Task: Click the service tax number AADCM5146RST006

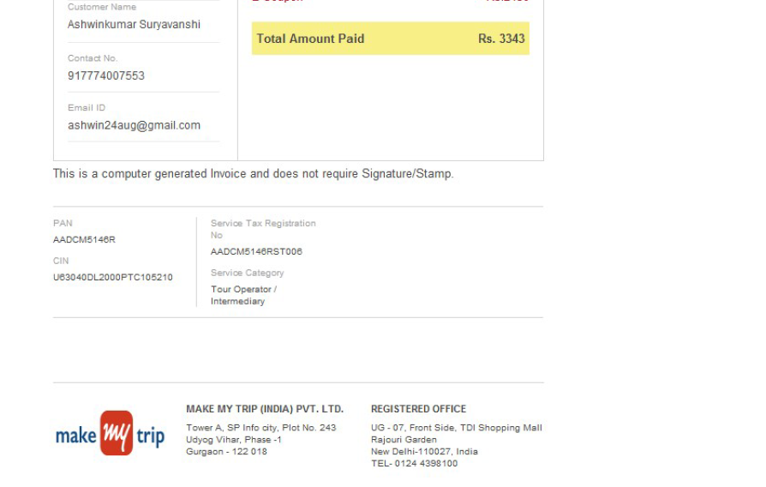Action: pos(256,251)
